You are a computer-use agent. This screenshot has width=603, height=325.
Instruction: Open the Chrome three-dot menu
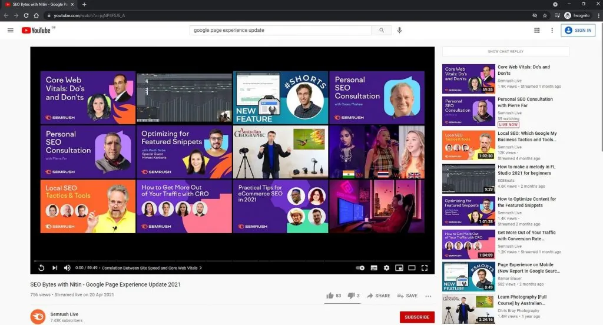[x=598, y=15]
